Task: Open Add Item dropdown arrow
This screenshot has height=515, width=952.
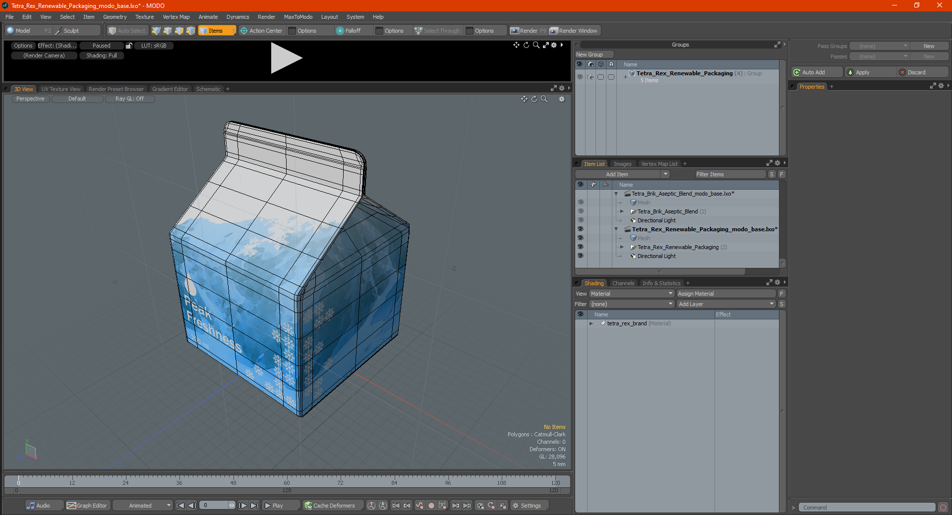Action: pyautogui.click(x=665, y=174)
